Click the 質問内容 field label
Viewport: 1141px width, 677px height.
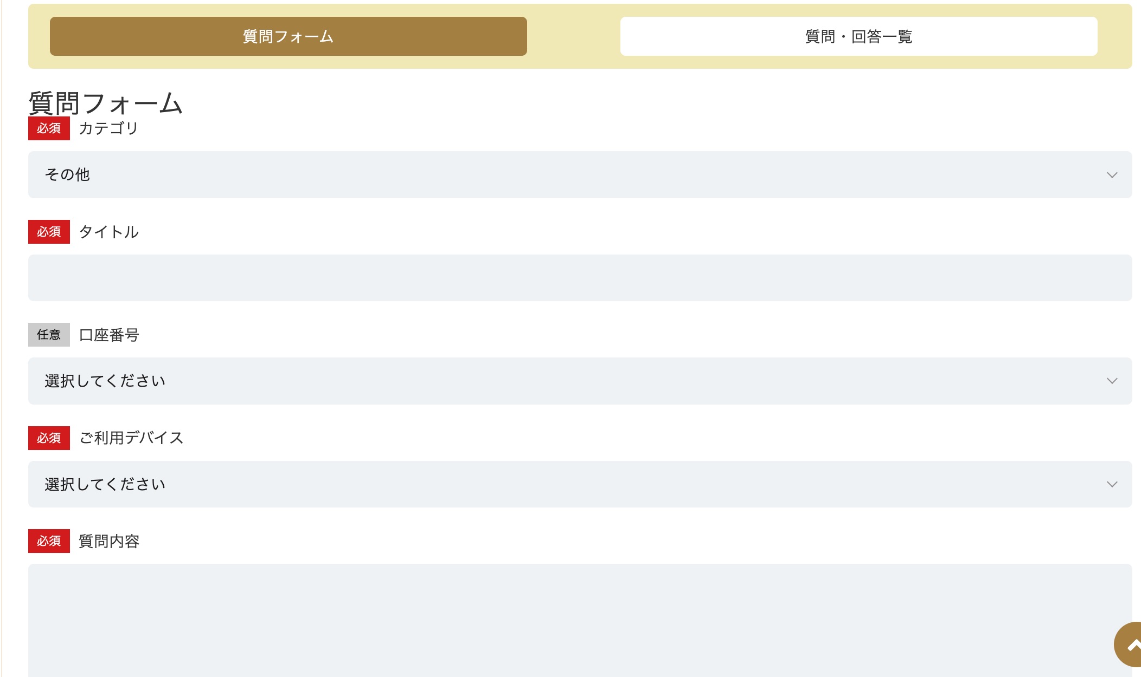click(x=109, y=541)
